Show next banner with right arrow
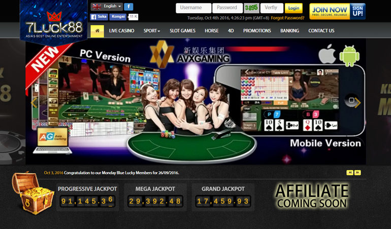This screenshot has width=391, height=229. pyautogui.click(x=357, y=102)
